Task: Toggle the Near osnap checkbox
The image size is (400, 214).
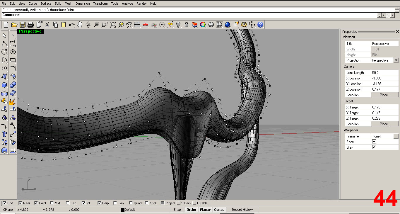Action: pos(20,203)
